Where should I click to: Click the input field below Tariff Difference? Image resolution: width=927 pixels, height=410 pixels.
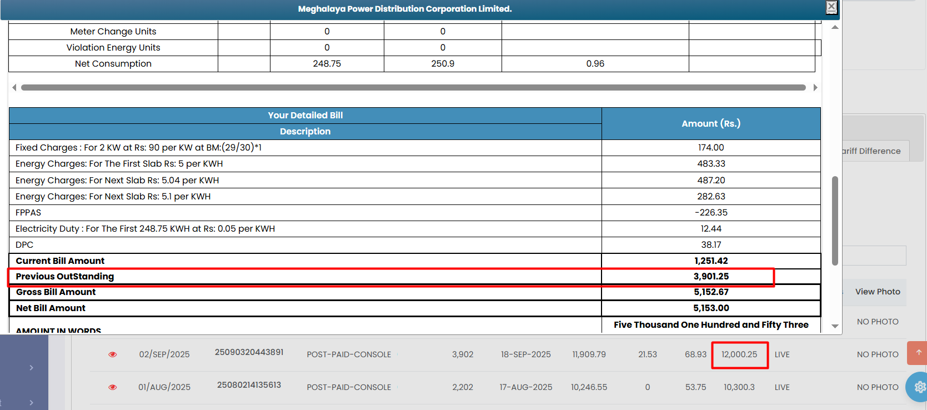pyautogui.click(x=874, y=256)
